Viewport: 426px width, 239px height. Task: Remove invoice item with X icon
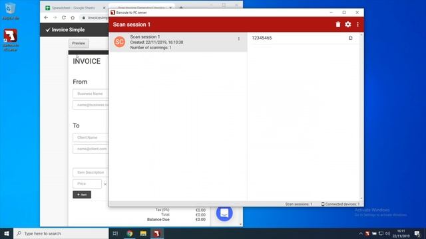105,184
